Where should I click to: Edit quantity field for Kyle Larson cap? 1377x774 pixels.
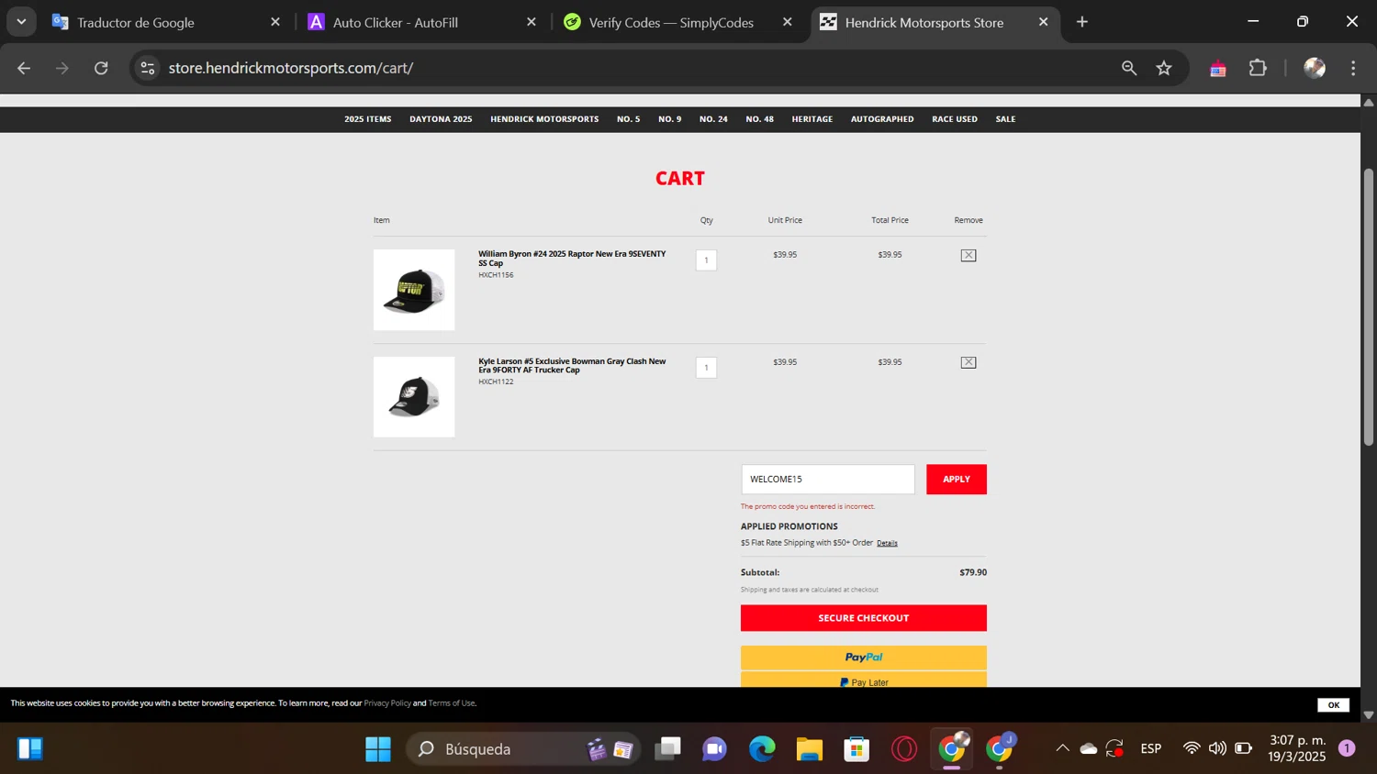click(x=706, y=368)
